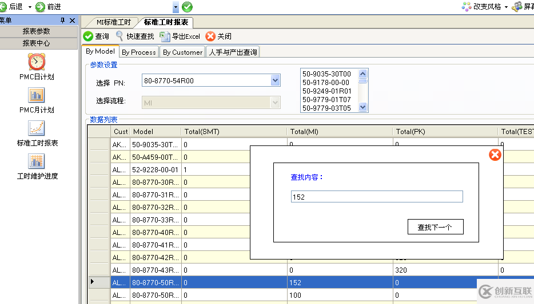
Task: Select the row with model 80-8770-33R...
Action: click(x=155, y=220)
